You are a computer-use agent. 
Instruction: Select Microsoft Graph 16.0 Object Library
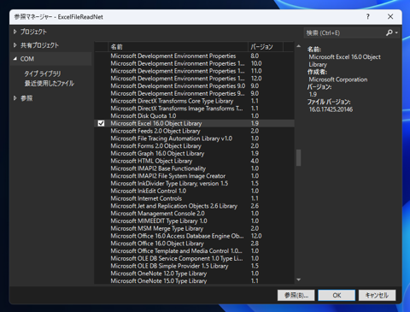pyautogui.click(x=194, y=153)
